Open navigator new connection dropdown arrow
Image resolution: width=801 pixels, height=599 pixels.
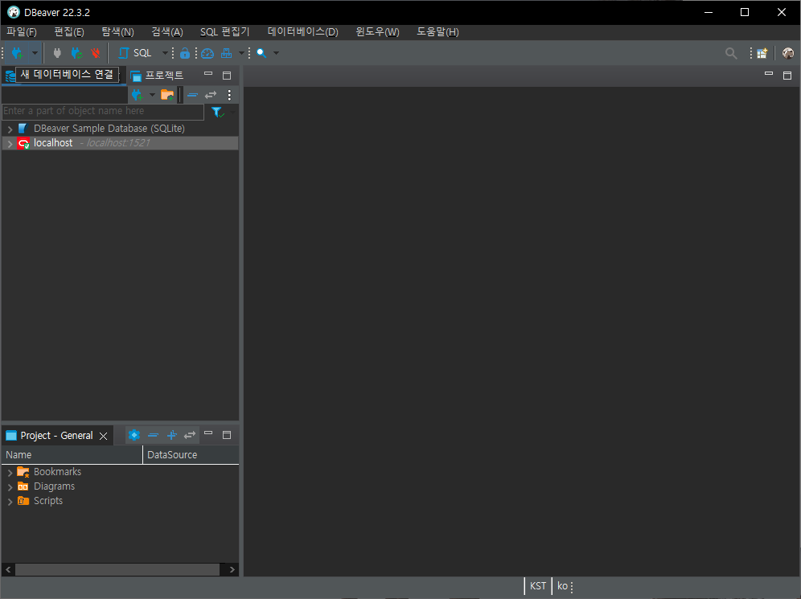point(152,95)
